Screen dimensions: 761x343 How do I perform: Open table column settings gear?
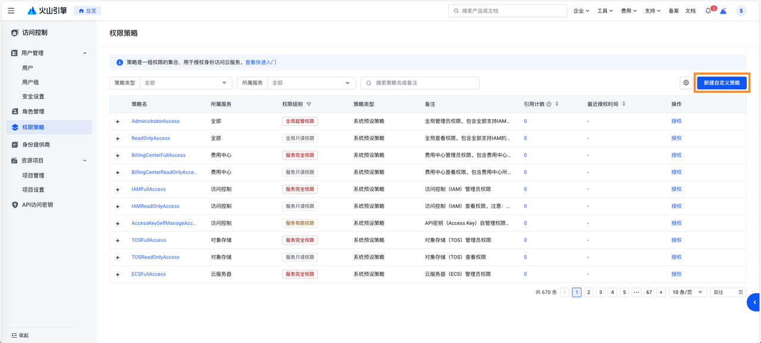(686, 83)
